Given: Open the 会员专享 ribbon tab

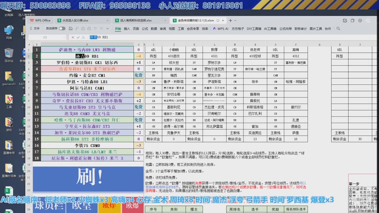Looking at the screenshot, I should (x=193, y=29).
